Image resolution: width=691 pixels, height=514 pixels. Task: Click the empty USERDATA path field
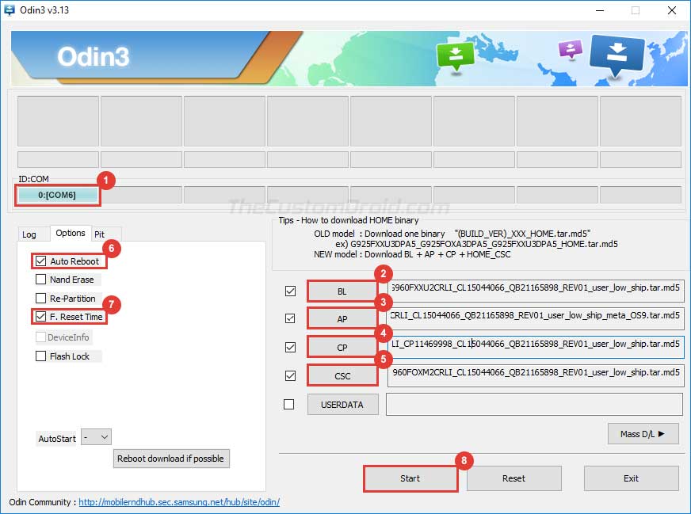pos(535,405)
